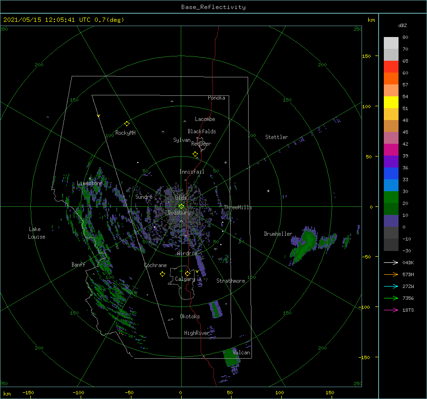Click the Lake Louise label
Viewport: 427px width, 399px height.
coord(37,233)
